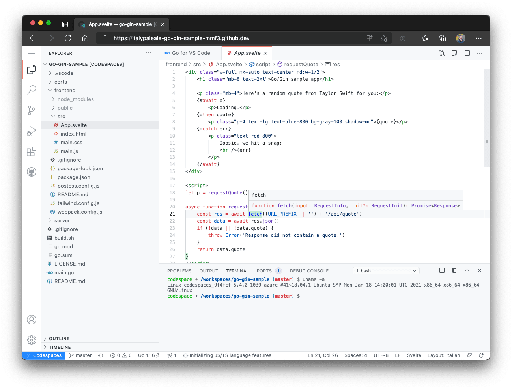Synchronize changes icon in status bar

(101, 355)
